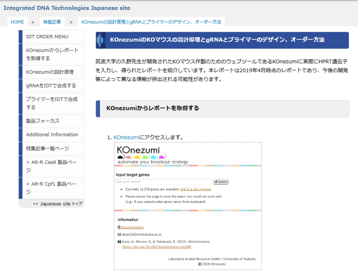
Task: Open 製品フォーカス in the sidebar
Action: pos(43,121)
